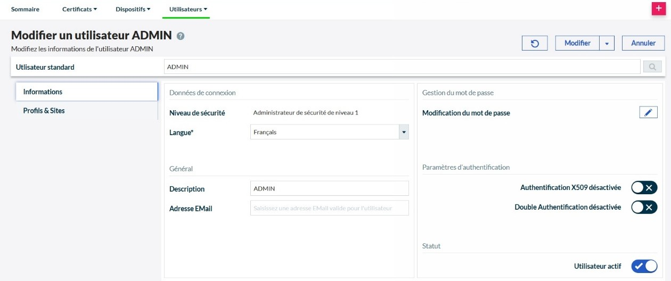Click the Adresse EMail input field
The image size is (671, 281).
(x=329, y=208)
